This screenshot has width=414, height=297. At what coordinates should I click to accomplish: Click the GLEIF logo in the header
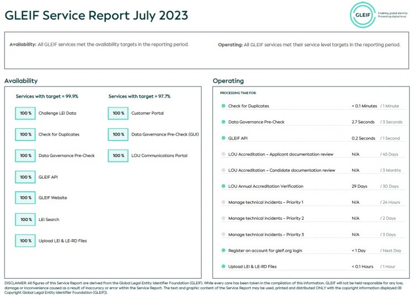(x=362, y=15)
